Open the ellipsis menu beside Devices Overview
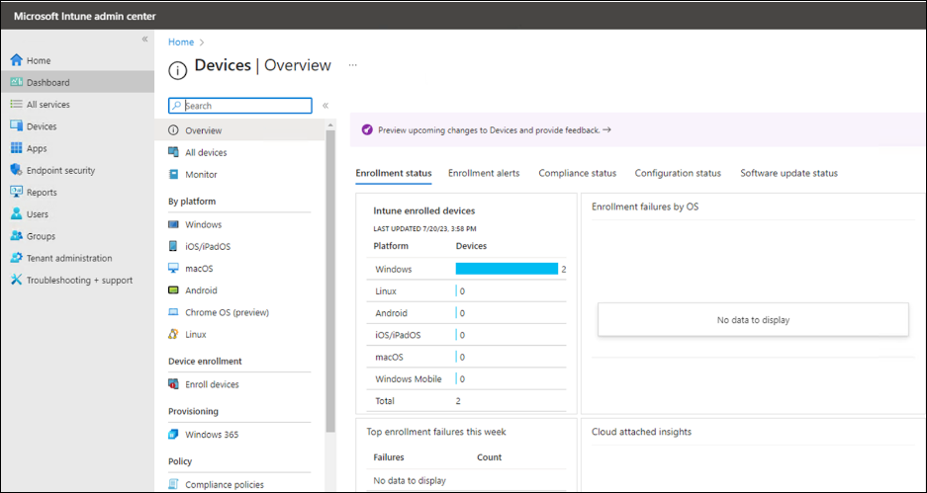Screen dimensions: 927x493 point(352,66)
